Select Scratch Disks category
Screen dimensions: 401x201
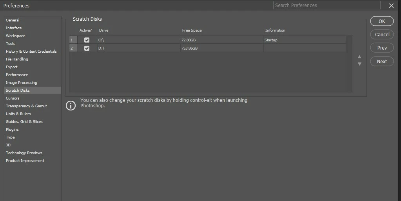[33, 90]
